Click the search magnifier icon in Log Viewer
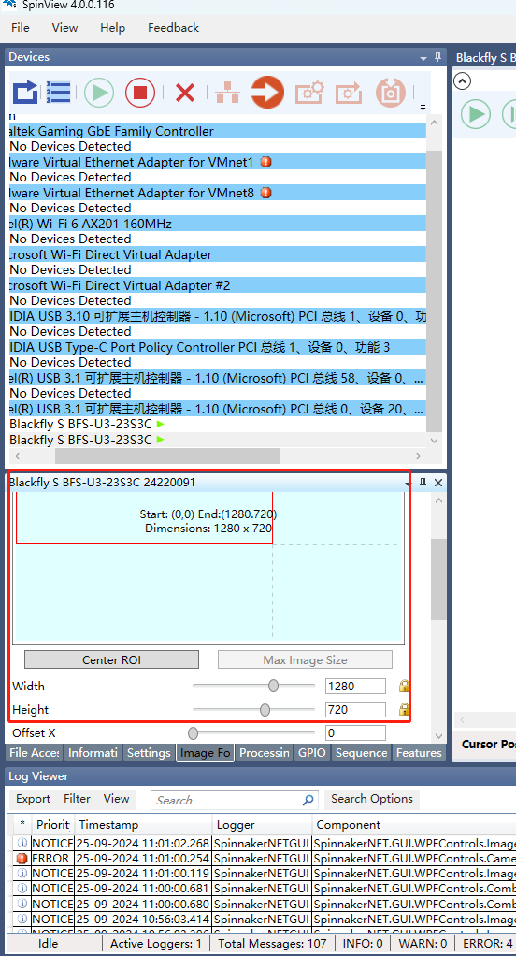The width and height of the screenshot is (516, 956). [x=308, y=800]
